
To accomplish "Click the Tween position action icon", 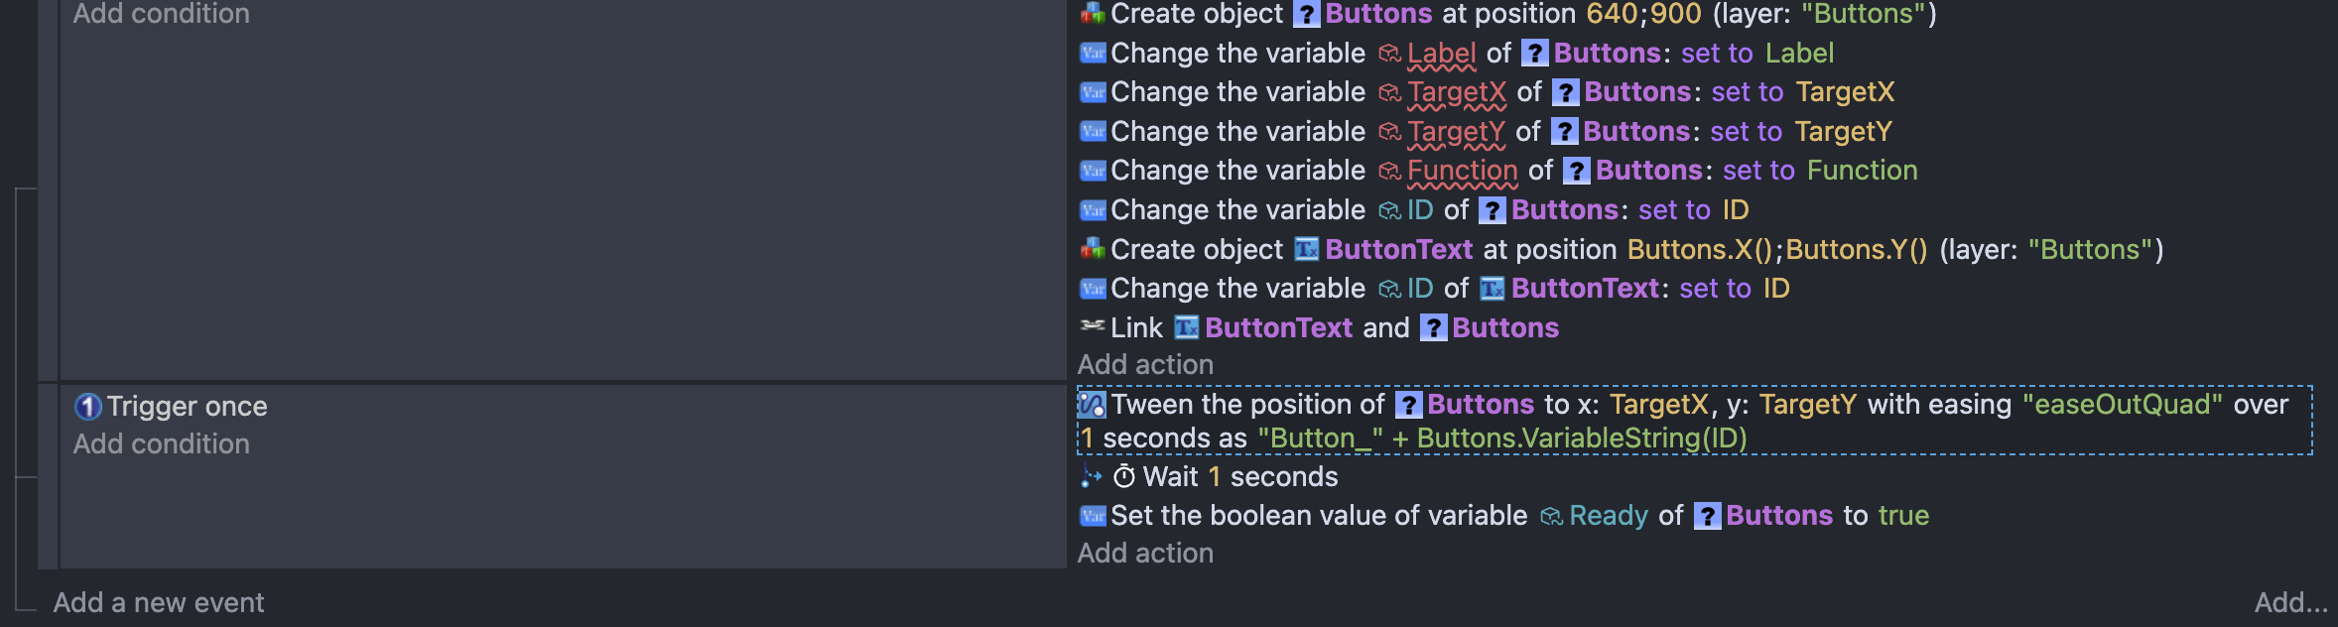I will coord(1092,405).
